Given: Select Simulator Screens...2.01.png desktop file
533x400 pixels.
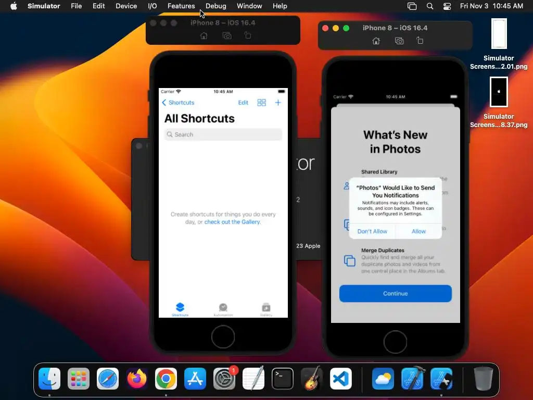Looking at the screenshot, I should pos(499,44).
